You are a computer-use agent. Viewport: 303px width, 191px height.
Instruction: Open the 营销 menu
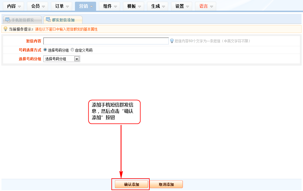click(x=86, y=6)
